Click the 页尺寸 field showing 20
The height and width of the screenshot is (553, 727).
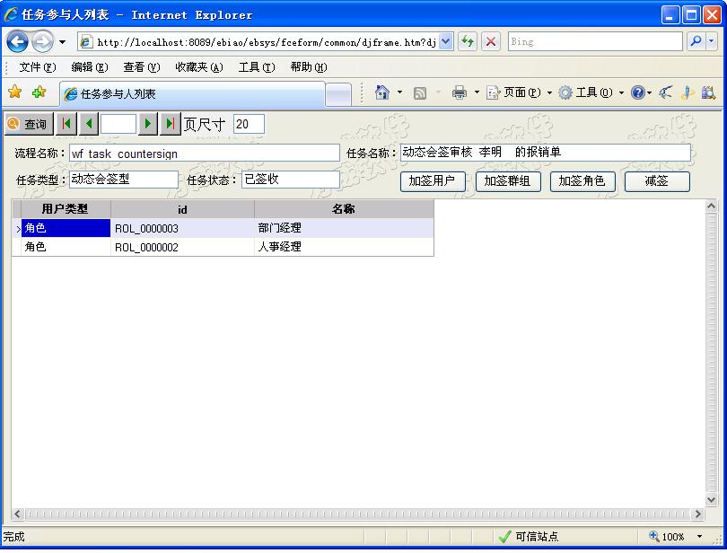click(x=249, y=124)
